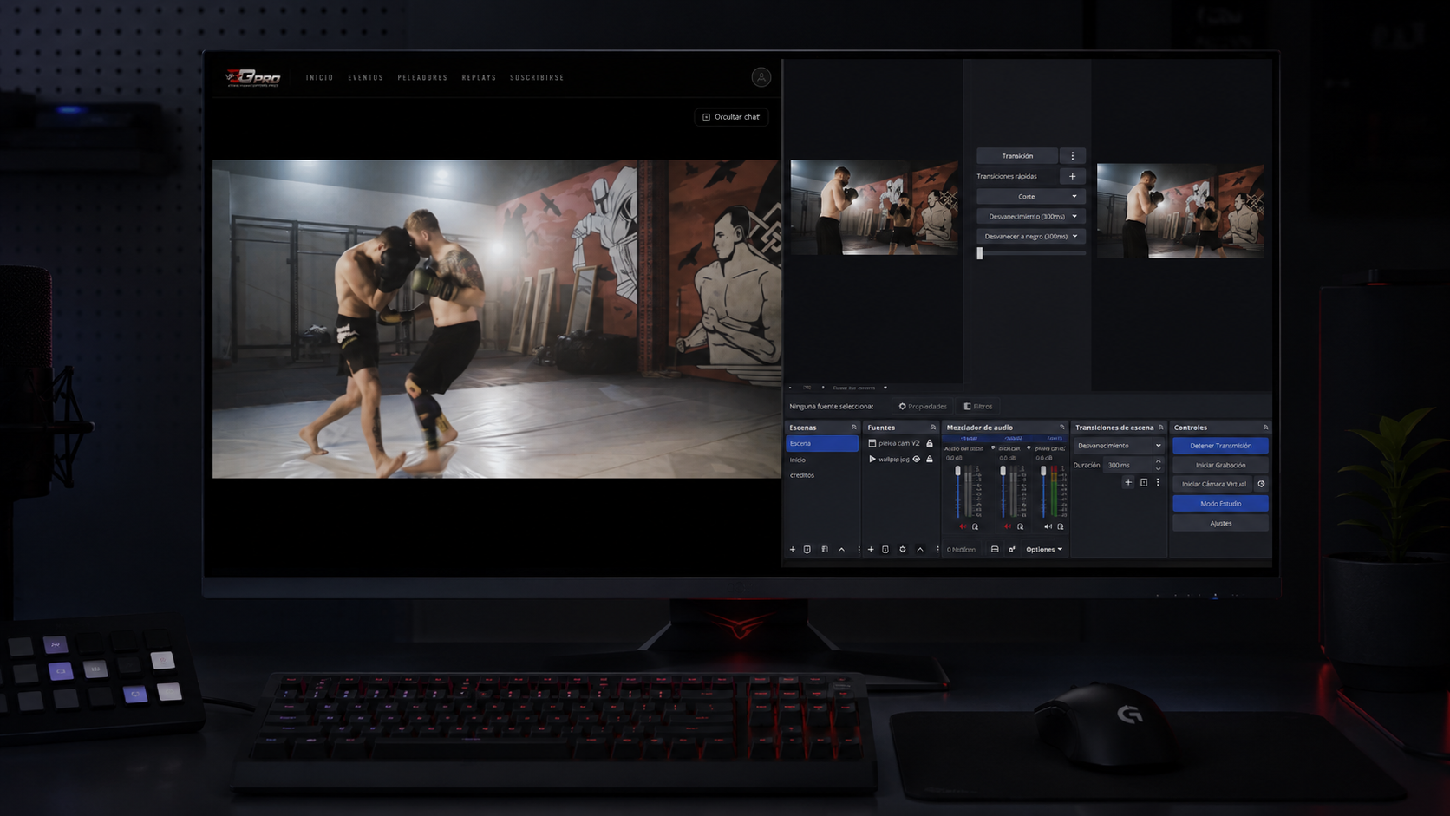Open the user profile icon in the website header
Screen dimensions: 1450x816
click(761, 77)
